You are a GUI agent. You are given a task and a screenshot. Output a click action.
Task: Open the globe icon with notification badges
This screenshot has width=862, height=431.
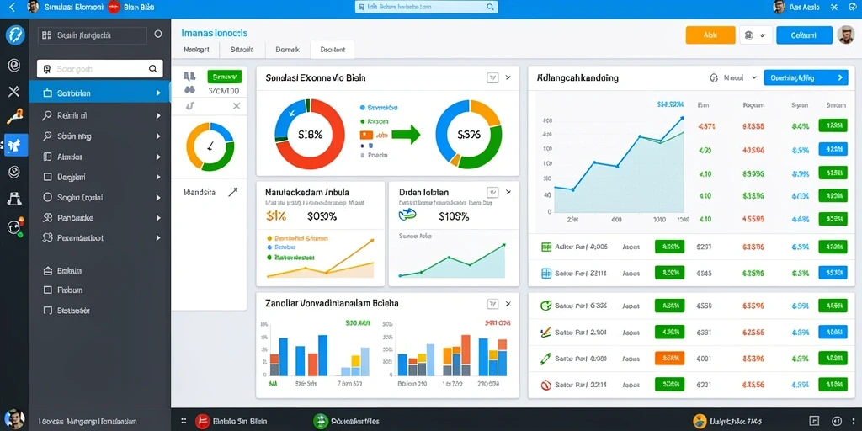point(15,226)
